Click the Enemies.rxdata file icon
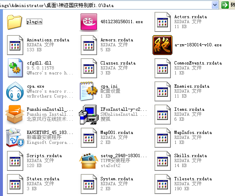The height and width of the screenshot is (196, 235). point(162,91)
